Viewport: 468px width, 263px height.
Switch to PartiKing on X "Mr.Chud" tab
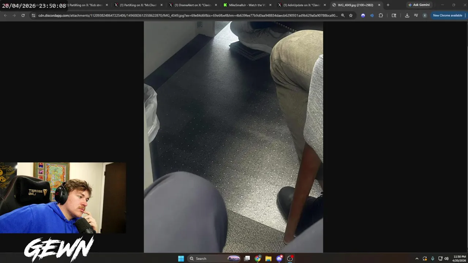[138, 5]
